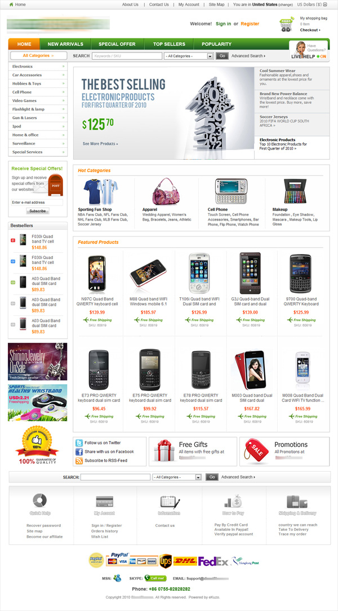338x611 pixels.
Task: Click the PayPal Verified badge
Action: pos(96,560)
